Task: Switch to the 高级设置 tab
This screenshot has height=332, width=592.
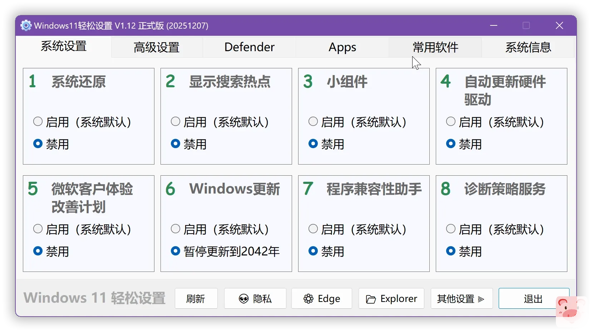Action: 157,47
